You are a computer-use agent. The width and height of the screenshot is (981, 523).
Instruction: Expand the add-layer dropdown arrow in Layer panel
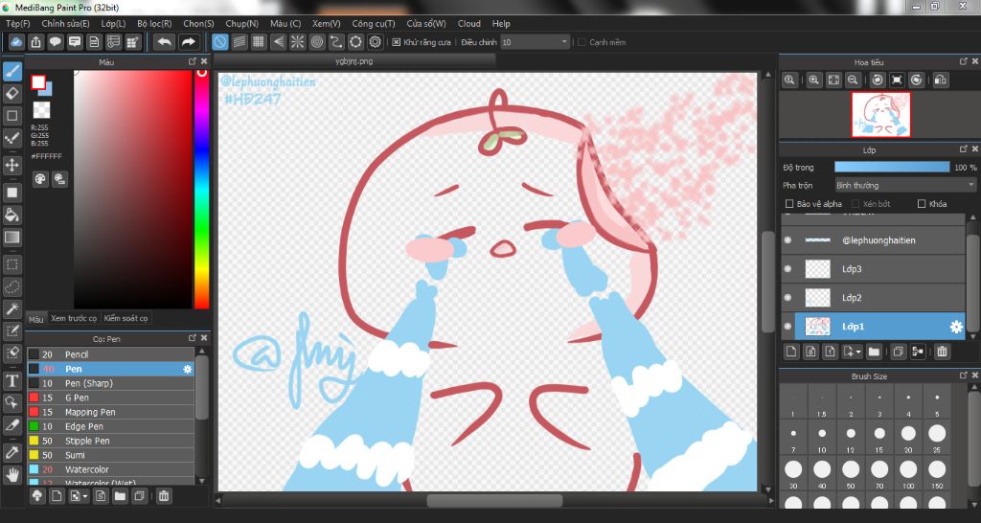click(x=852, y=352)
